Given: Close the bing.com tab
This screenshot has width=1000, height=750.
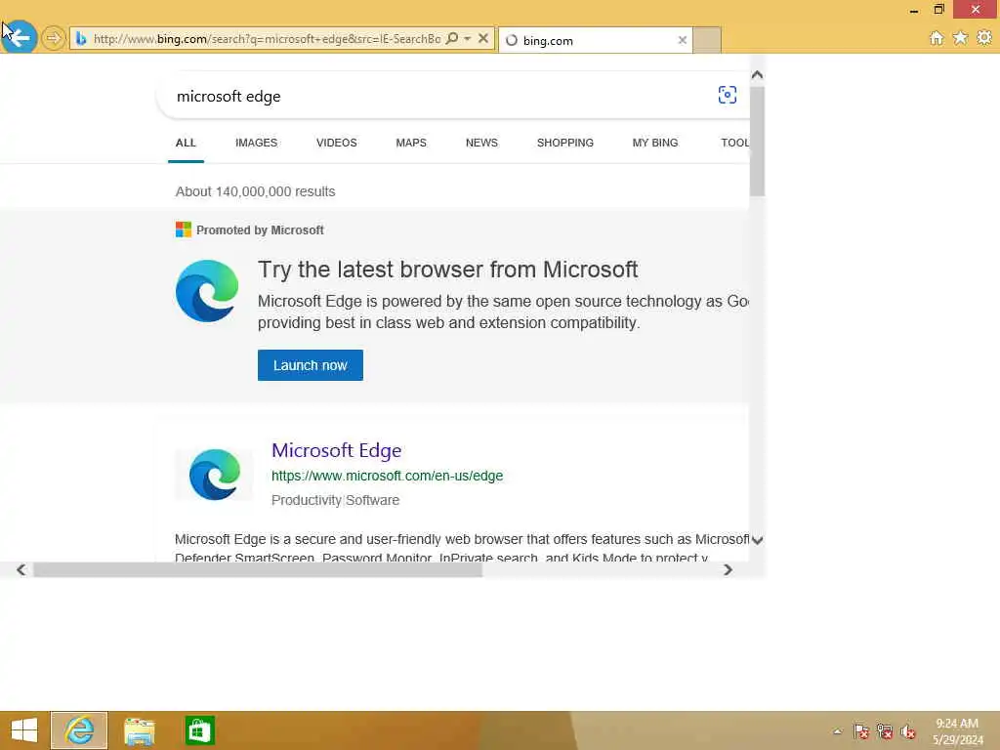Looking at the screenshot, I should (683, 40).
